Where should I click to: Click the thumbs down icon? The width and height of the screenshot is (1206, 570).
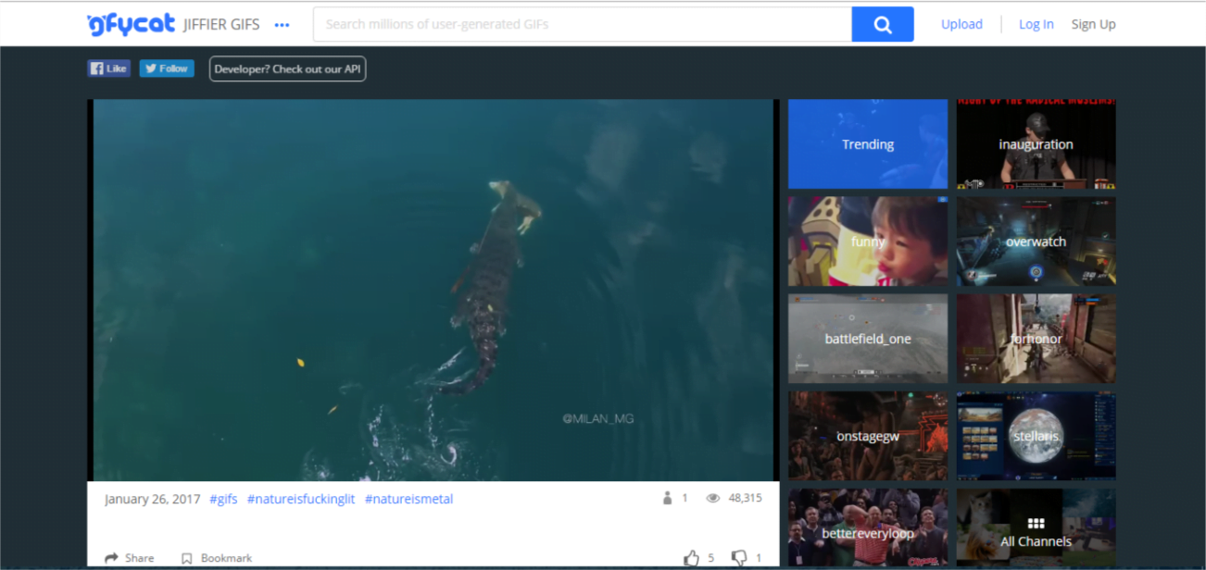pos(739,558)
